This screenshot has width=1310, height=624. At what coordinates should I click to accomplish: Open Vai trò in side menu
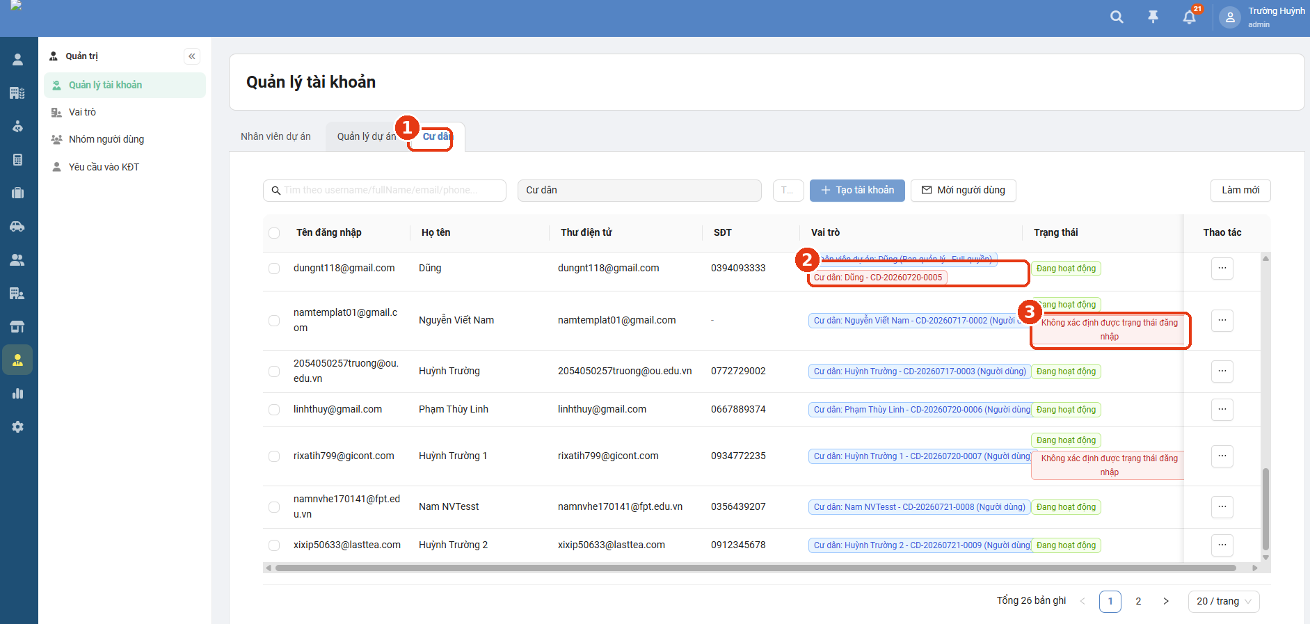[125, 112]
